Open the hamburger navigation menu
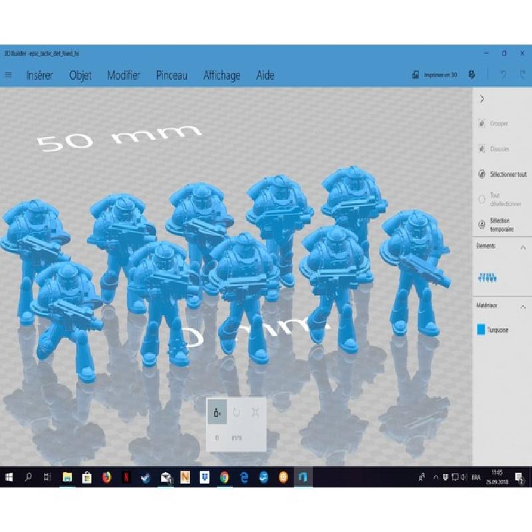 (x=9, y=75)
